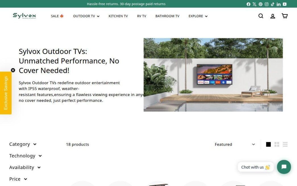Screen dimensions: 297x186
Task: Open the Exclusive Savings side tab
Action: coord(6,93)
